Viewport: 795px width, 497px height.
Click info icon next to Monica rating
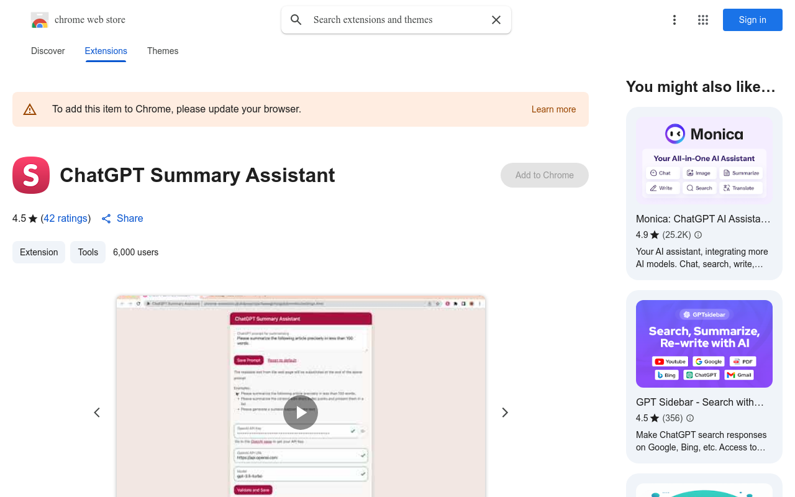point(698,235)
